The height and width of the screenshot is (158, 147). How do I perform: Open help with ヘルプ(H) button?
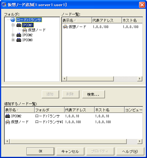(130, 151)
